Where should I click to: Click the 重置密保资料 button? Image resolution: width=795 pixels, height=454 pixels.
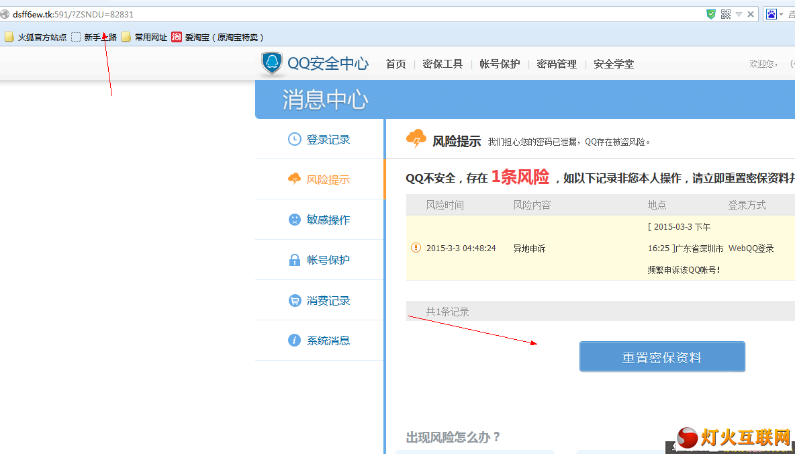point(662,357)
